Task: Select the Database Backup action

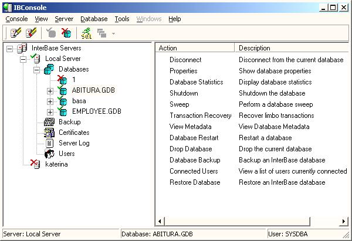Action: [195, 160]
